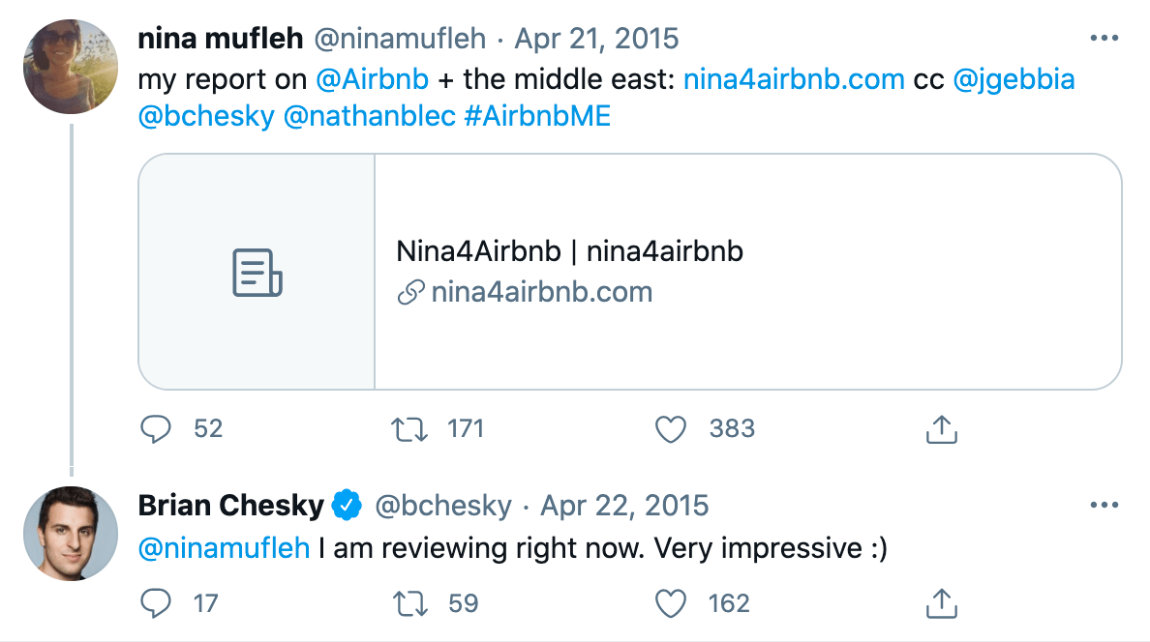Reply to nina mufleh's tweet

coord(157,428)
